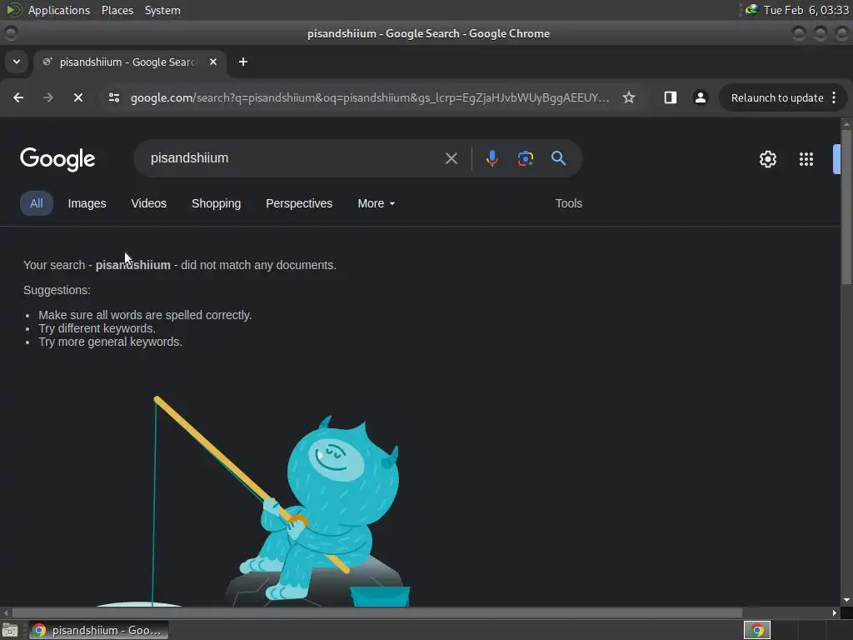853x640 pixels.
Task: Click "Try more general keywords." text
Action: [111, 342]
